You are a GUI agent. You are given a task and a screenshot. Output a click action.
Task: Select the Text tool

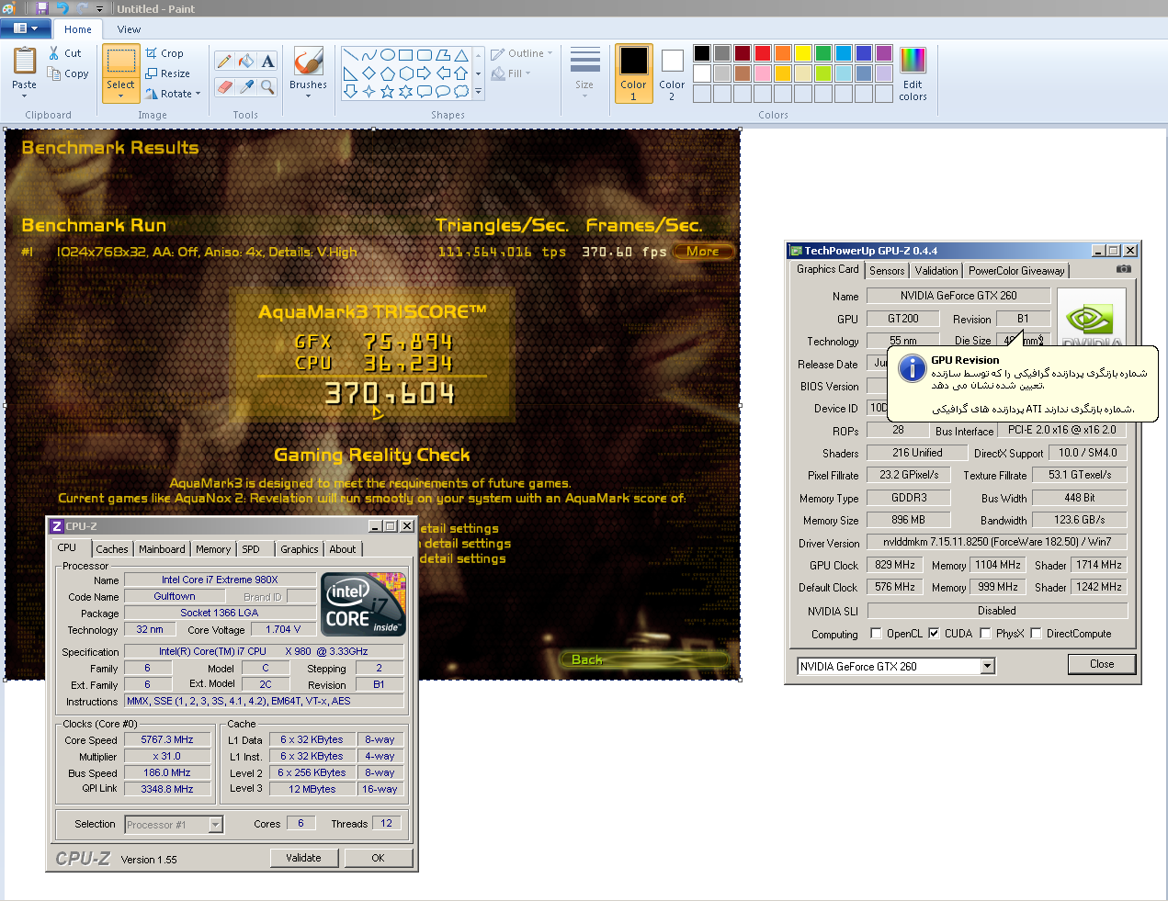pos(267,62)
